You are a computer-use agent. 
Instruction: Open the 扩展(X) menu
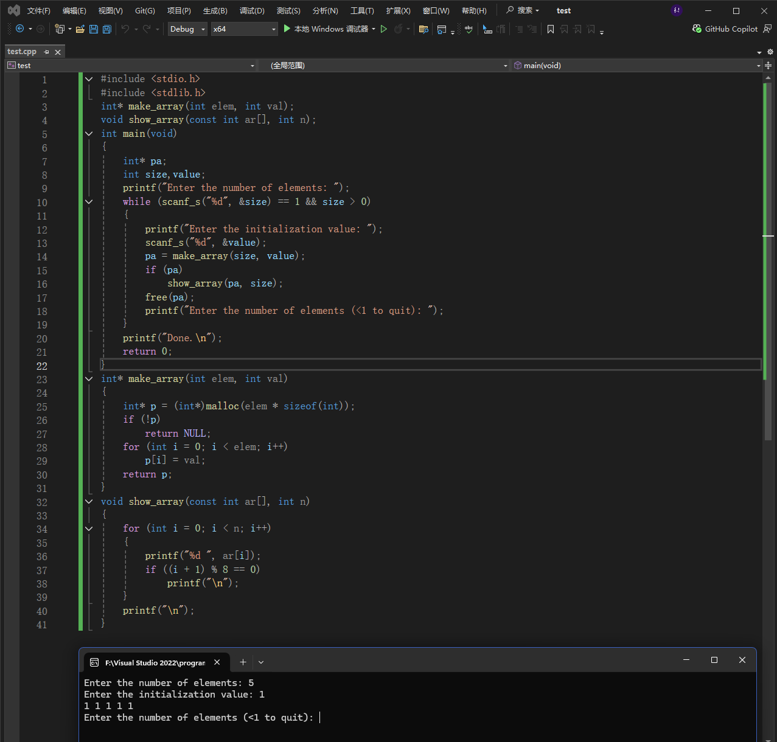point(398,10)
